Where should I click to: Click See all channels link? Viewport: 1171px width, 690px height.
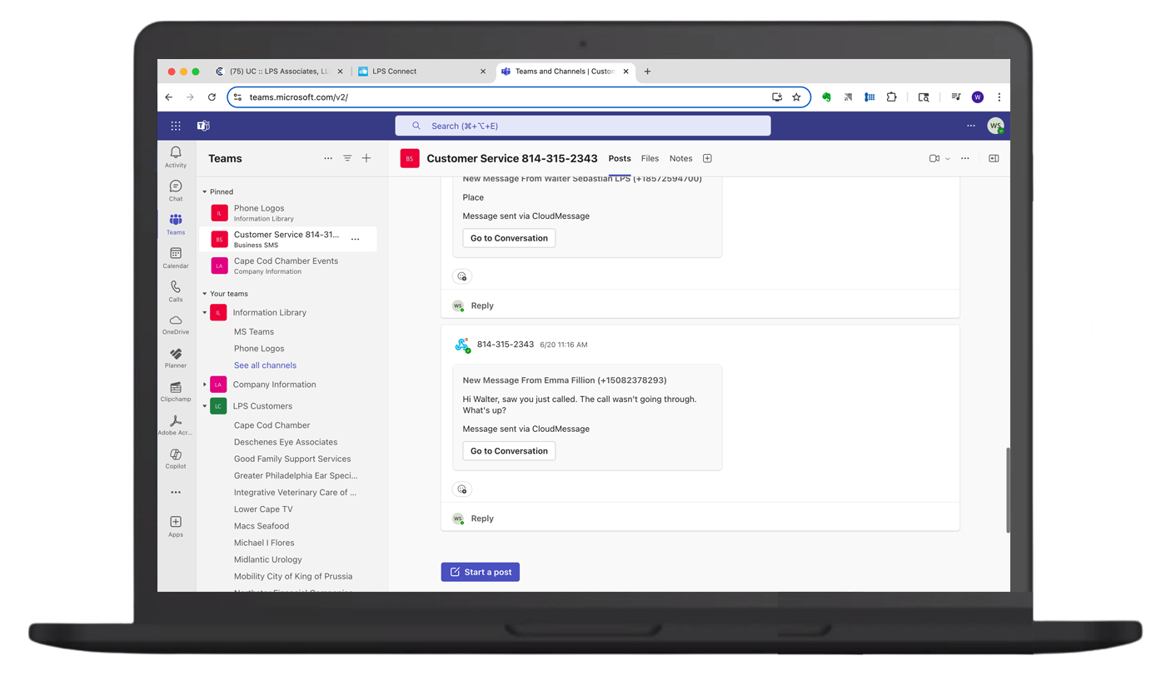(x=265, y=365)
